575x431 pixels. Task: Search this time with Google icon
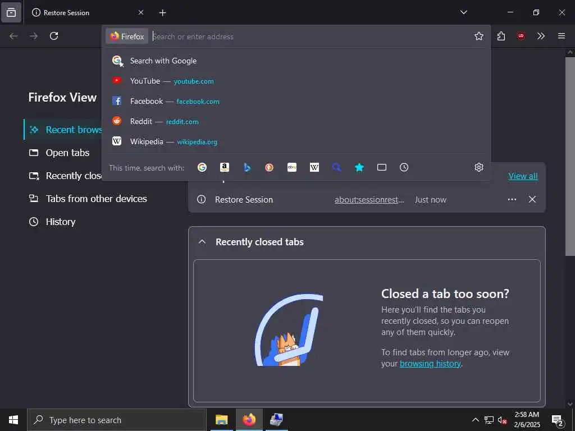click(202, 167)
